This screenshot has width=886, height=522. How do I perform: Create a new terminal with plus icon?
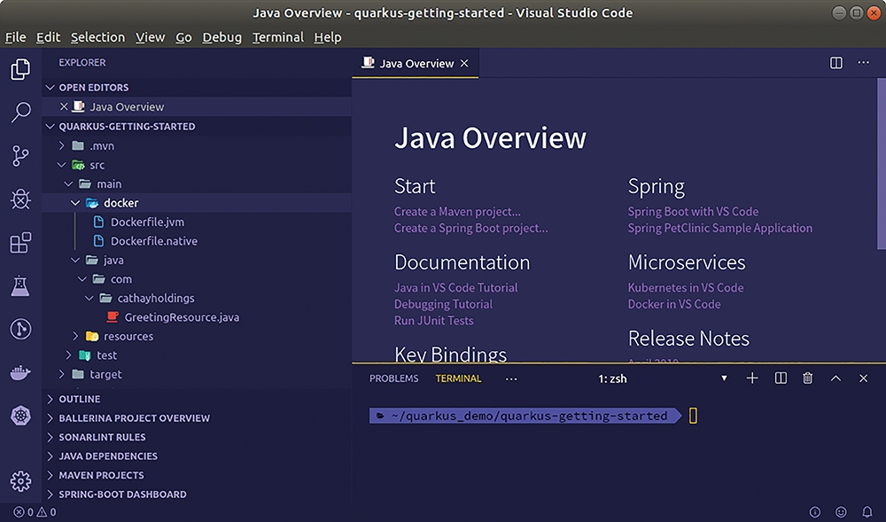752,378
